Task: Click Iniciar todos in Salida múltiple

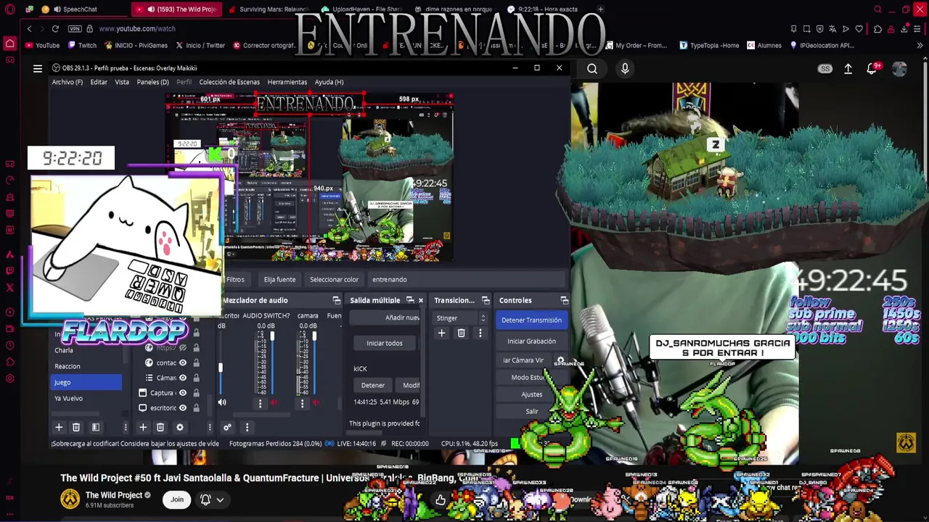Action: pyautogui.click(x=384, y=344)
